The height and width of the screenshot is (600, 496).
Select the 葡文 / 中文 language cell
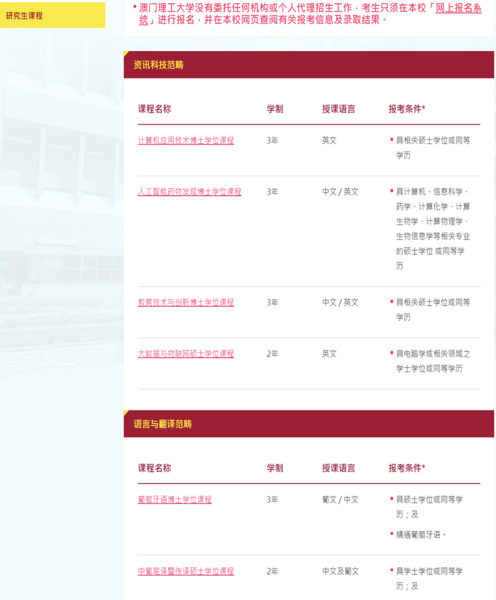pyautogui.click(x=340, y=499)
